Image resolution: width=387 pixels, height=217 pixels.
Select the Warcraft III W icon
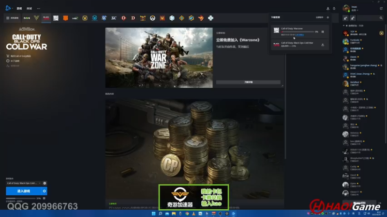tap(162, 18)
